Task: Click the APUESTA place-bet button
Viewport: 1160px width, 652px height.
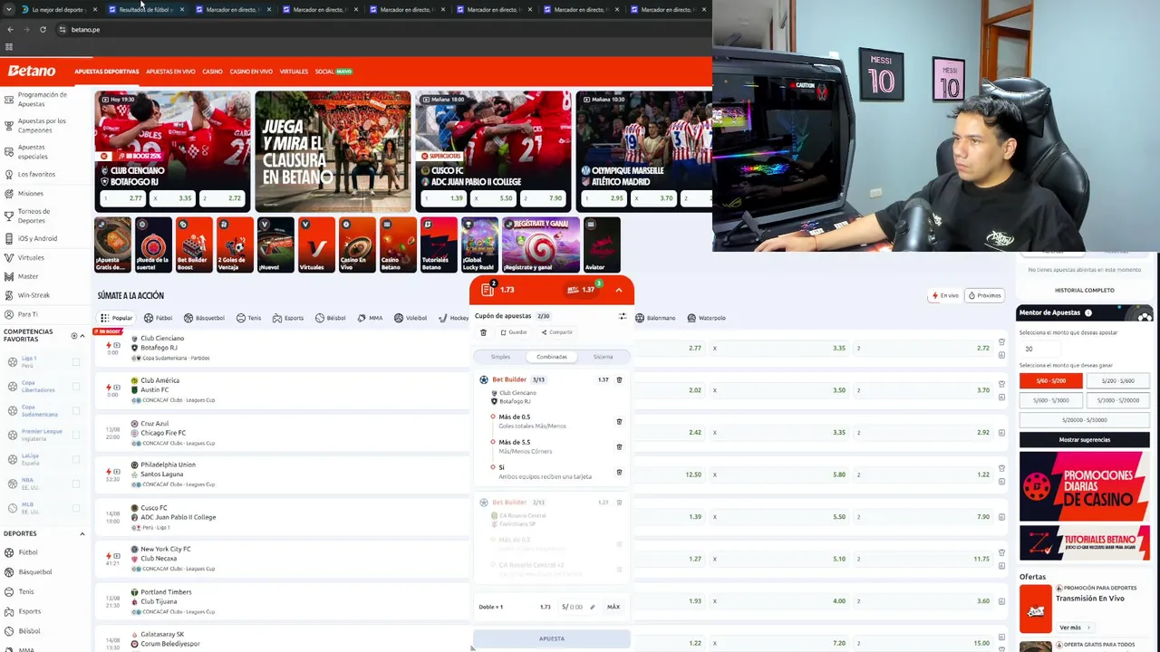Action: point(552,638)
